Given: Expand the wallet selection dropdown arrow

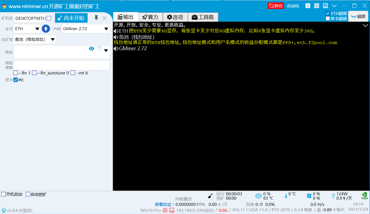Looking at the screenshot, I should click(x=106, y=50).
